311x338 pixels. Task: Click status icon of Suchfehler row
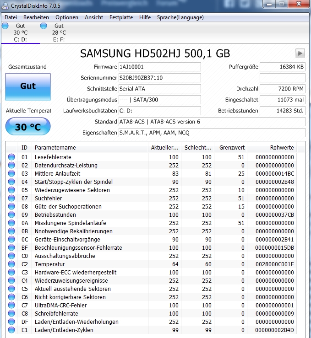pyautogui.click(x=11, y=198)
